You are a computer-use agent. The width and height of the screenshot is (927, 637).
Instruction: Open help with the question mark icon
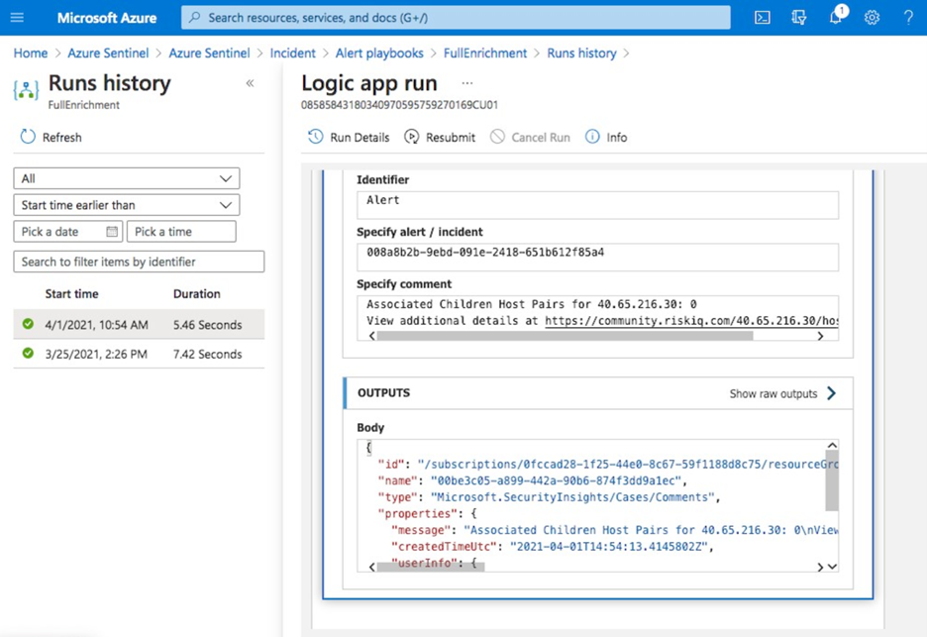click(908, 17)
